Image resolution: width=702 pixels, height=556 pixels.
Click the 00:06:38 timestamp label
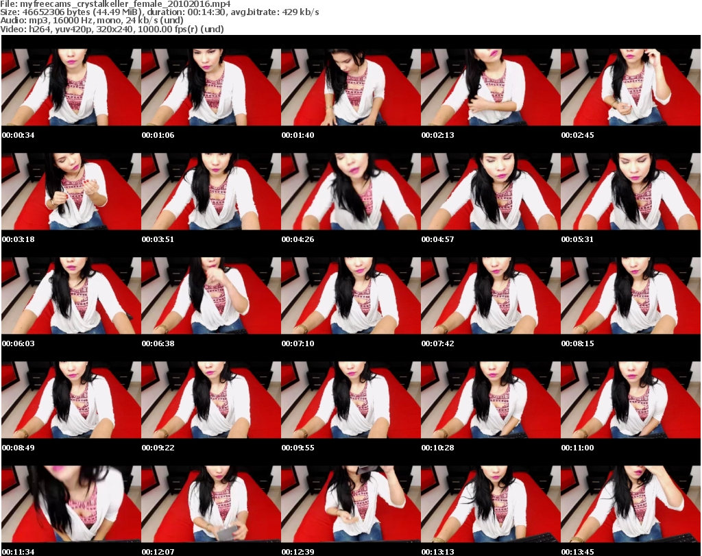(x=158, y=343)
